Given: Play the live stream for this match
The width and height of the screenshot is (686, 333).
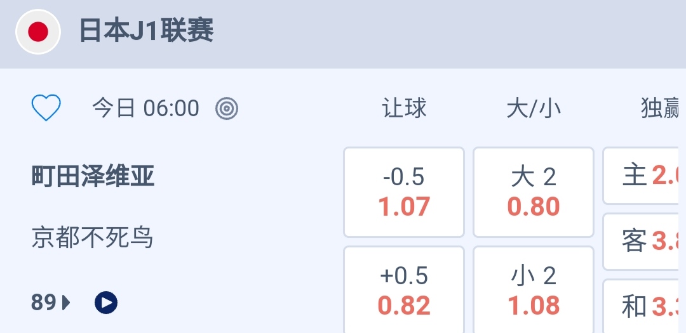Looking at the screenshot, I should pyautogui.click(x=106, y=303).
